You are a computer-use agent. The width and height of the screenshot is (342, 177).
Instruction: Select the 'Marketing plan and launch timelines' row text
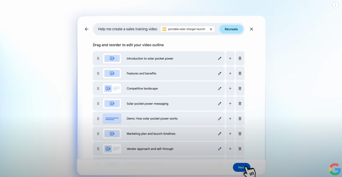[151, 134]
